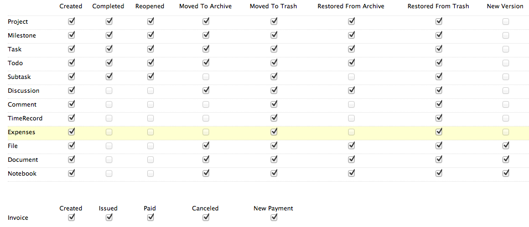529x227 pixels.
Task: Enable TimeRecord Restored From Archive checkbox
Action: tap(351, 118)
